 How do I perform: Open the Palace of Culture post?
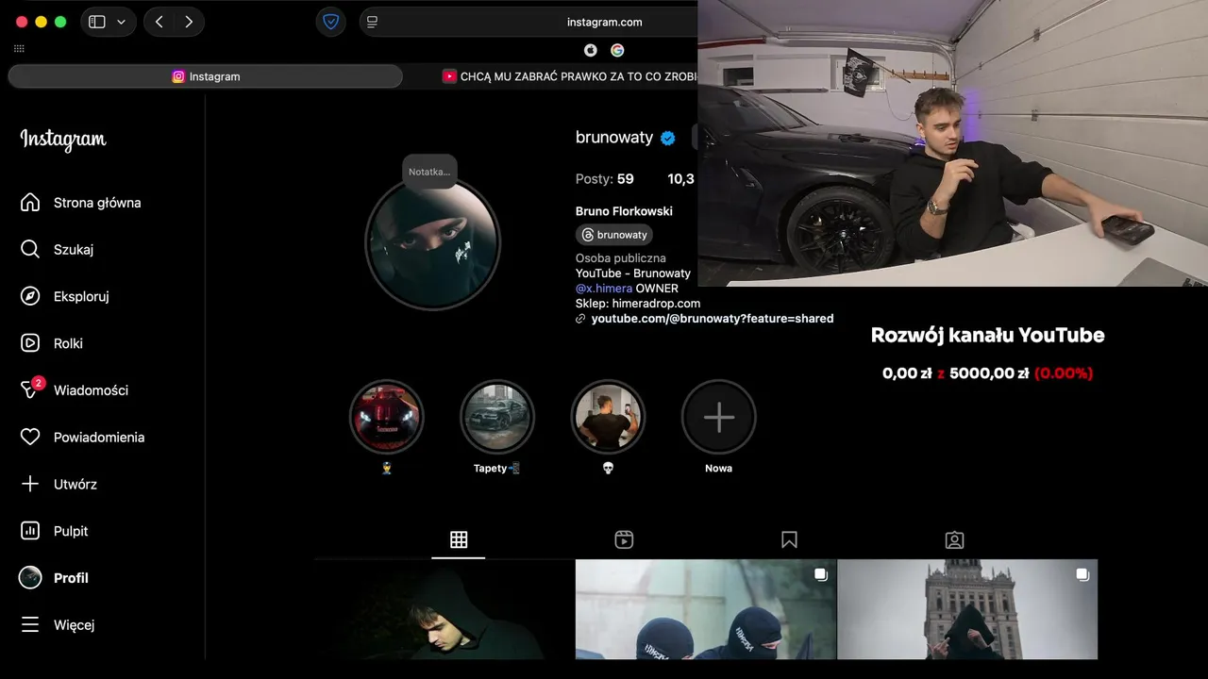pyautogui.click(x=967, y=609)
